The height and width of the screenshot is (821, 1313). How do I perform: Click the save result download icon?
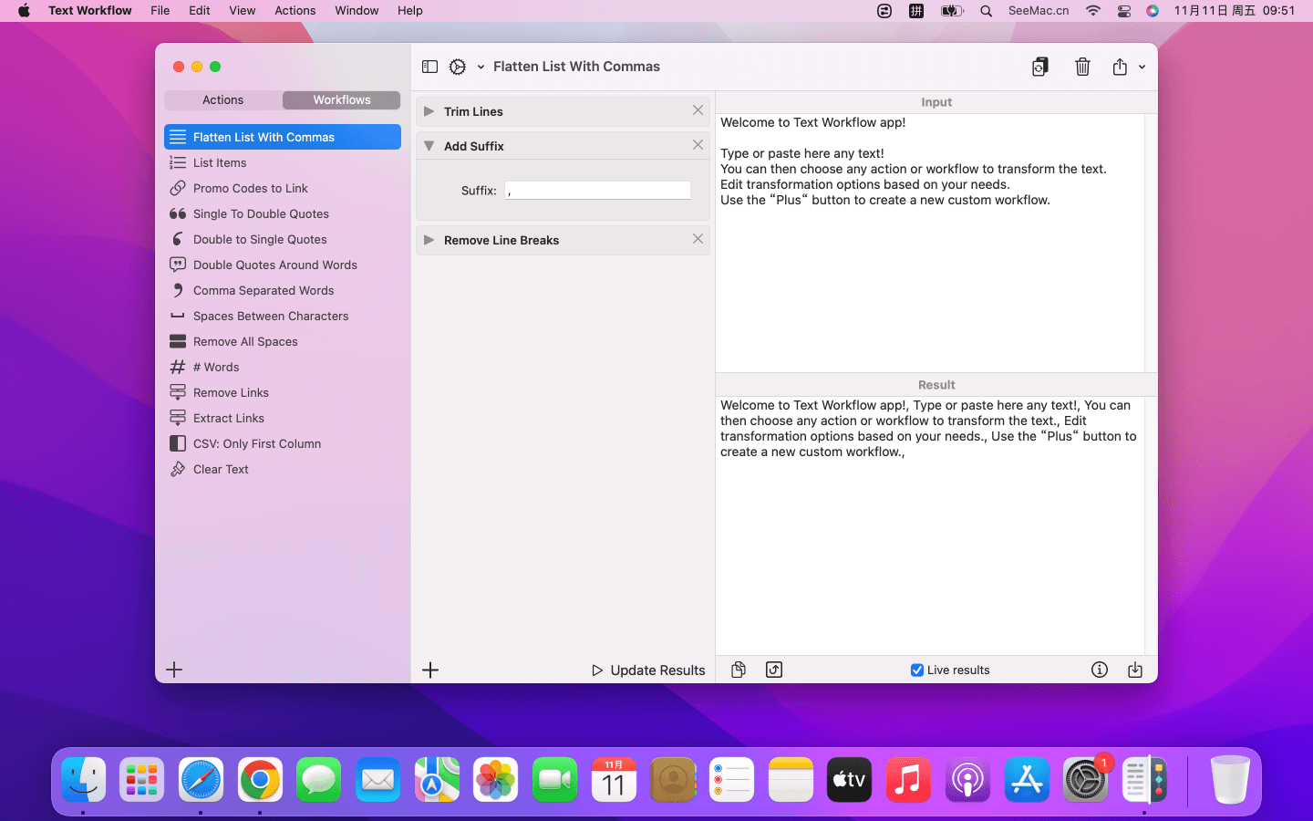1135,670
